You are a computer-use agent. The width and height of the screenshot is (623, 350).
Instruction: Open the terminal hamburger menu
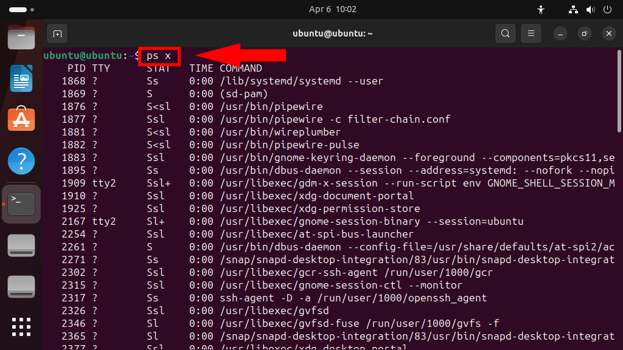click(531, 33)
